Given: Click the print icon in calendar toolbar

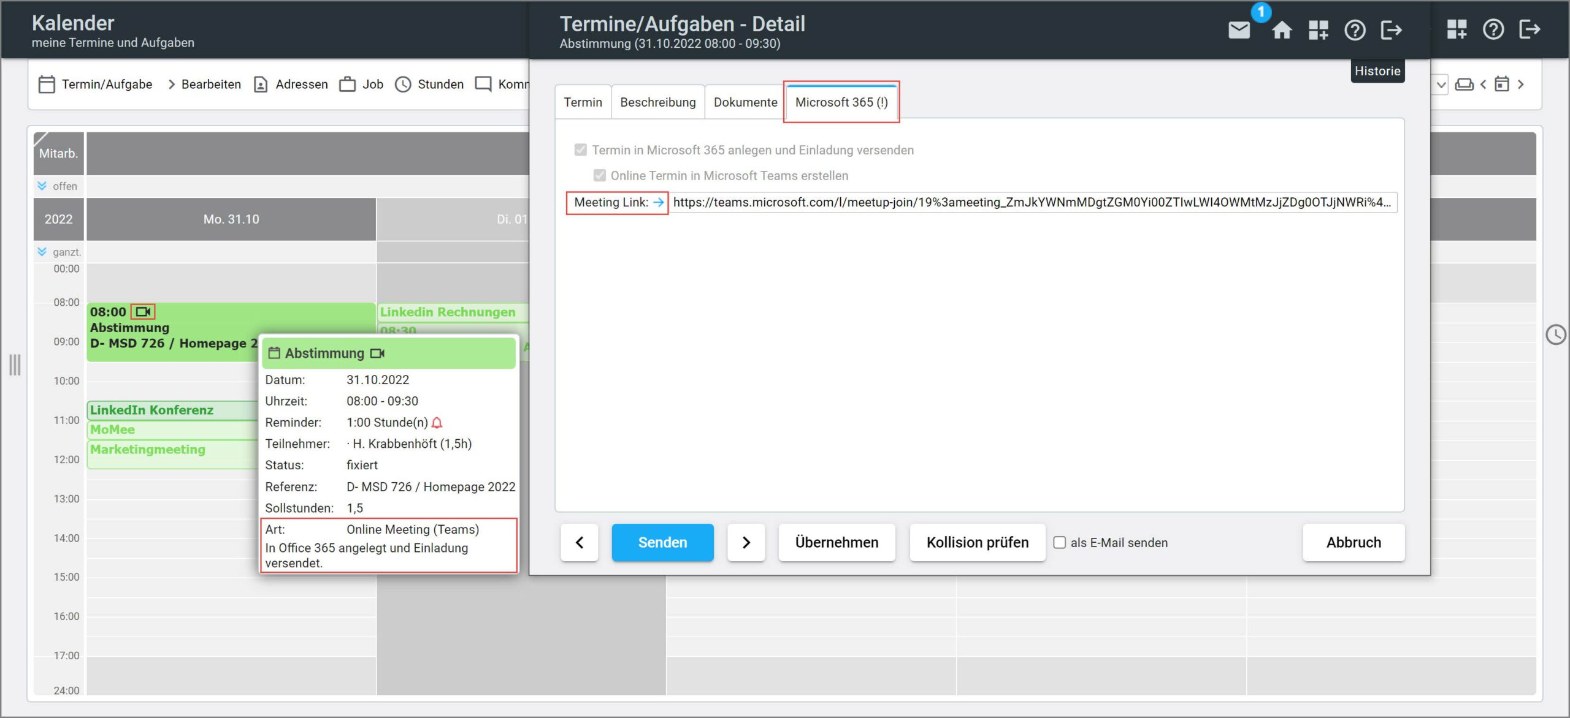Looking at the screenshot, I should tap(1465, 84).
